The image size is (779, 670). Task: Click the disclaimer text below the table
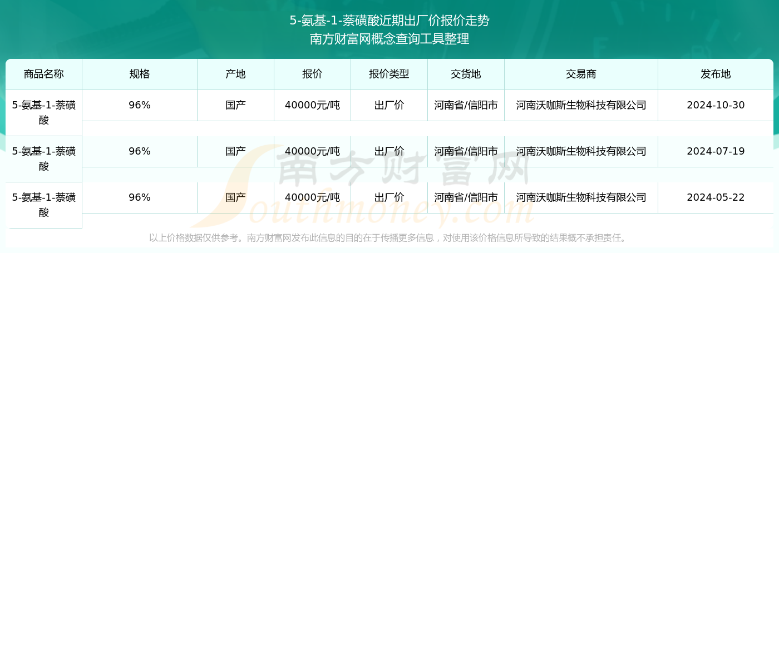click(x=389, y=238)
